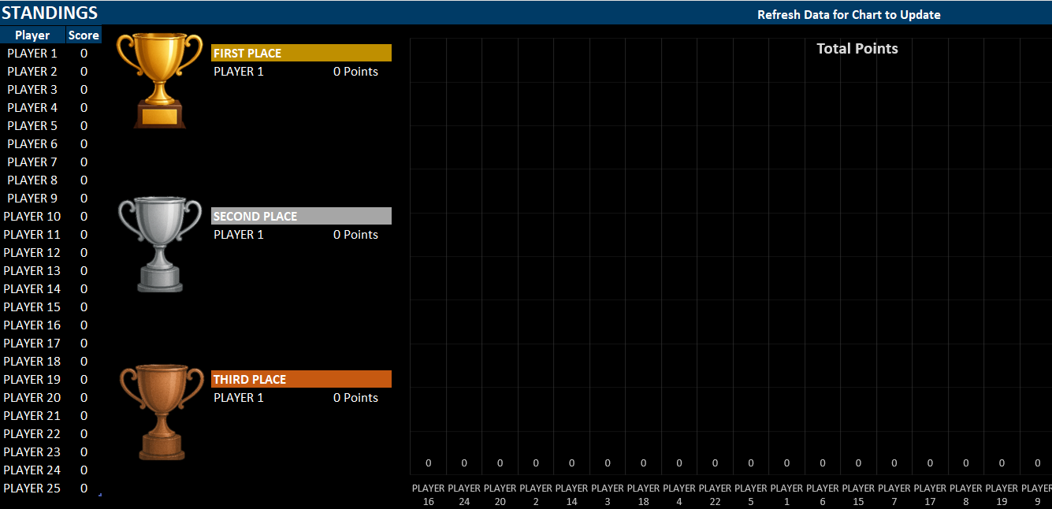Click chart axis label PLAYER 20
The height and width of the screenshot is (509, 1052).
coord(500,495)
